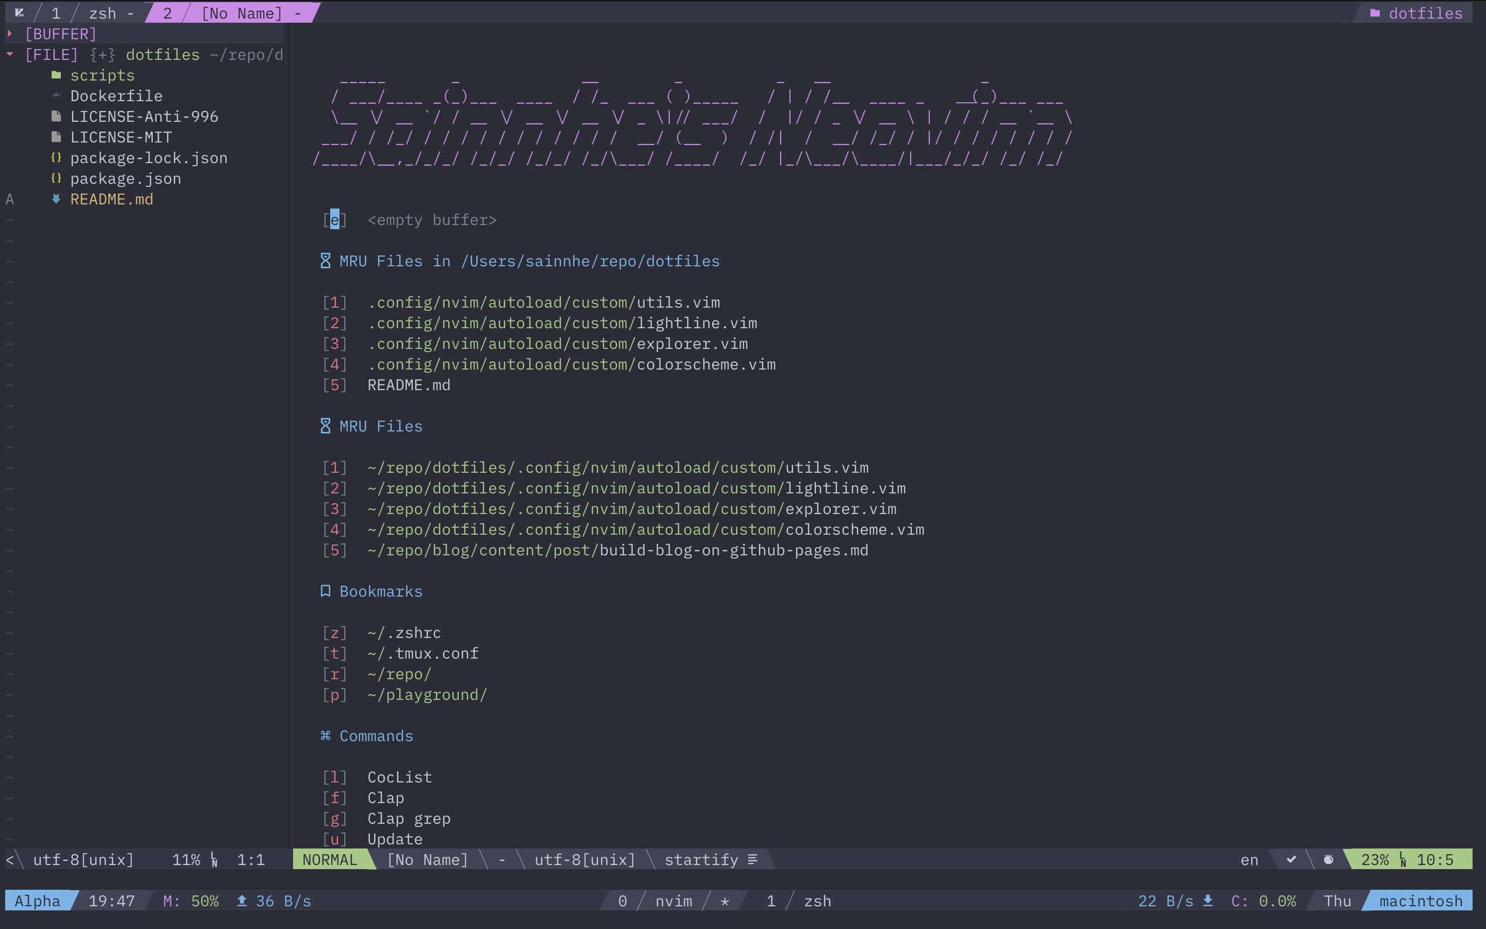This screenshot has width=1486, height=929.
Task: Open the ~/.zshrc bookmark entry
Action: pyautogui.click(x=404, y=633)
